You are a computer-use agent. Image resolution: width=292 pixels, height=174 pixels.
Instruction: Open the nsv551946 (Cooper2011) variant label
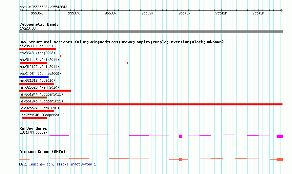pyautogui.click(x=43, y=115)
